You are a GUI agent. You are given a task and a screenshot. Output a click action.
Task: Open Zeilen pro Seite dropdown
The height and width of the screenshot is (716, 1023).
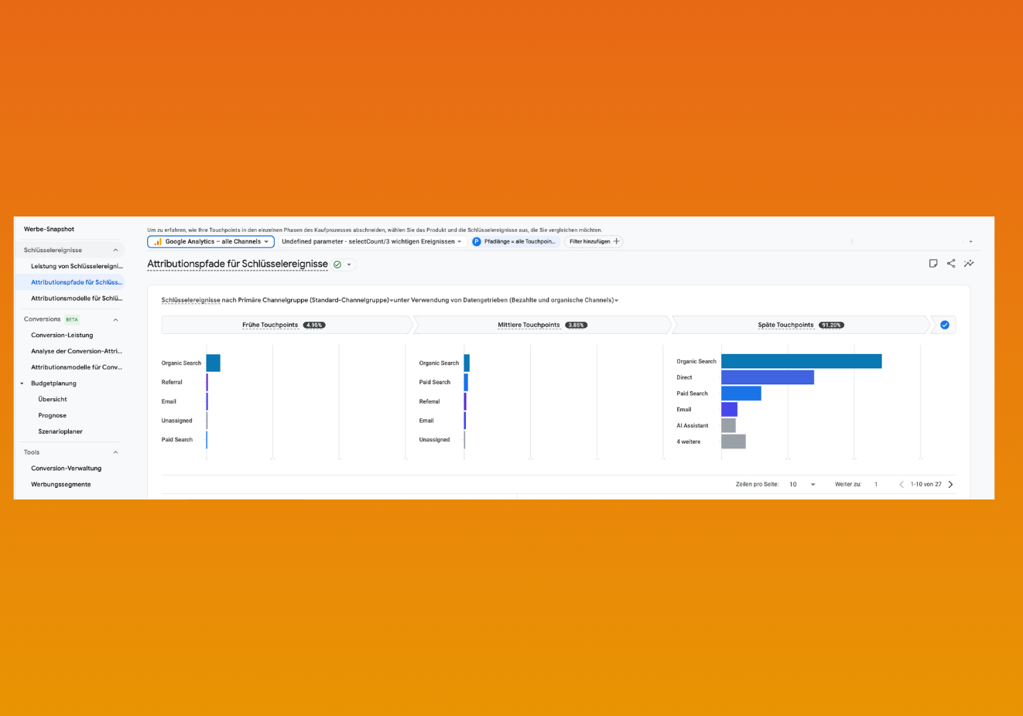click(802, 485)
